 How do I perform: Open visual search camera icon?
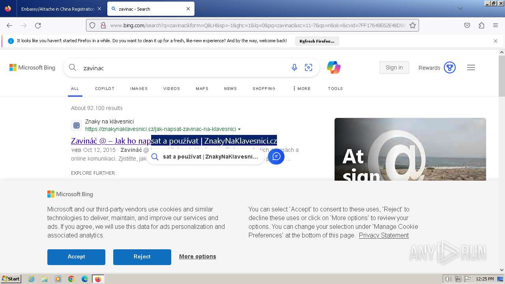[309, 67]
